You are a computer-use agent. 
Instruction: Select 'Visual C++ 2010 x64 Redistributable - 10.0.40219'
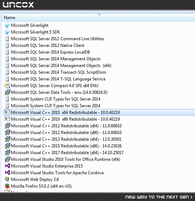65,112
